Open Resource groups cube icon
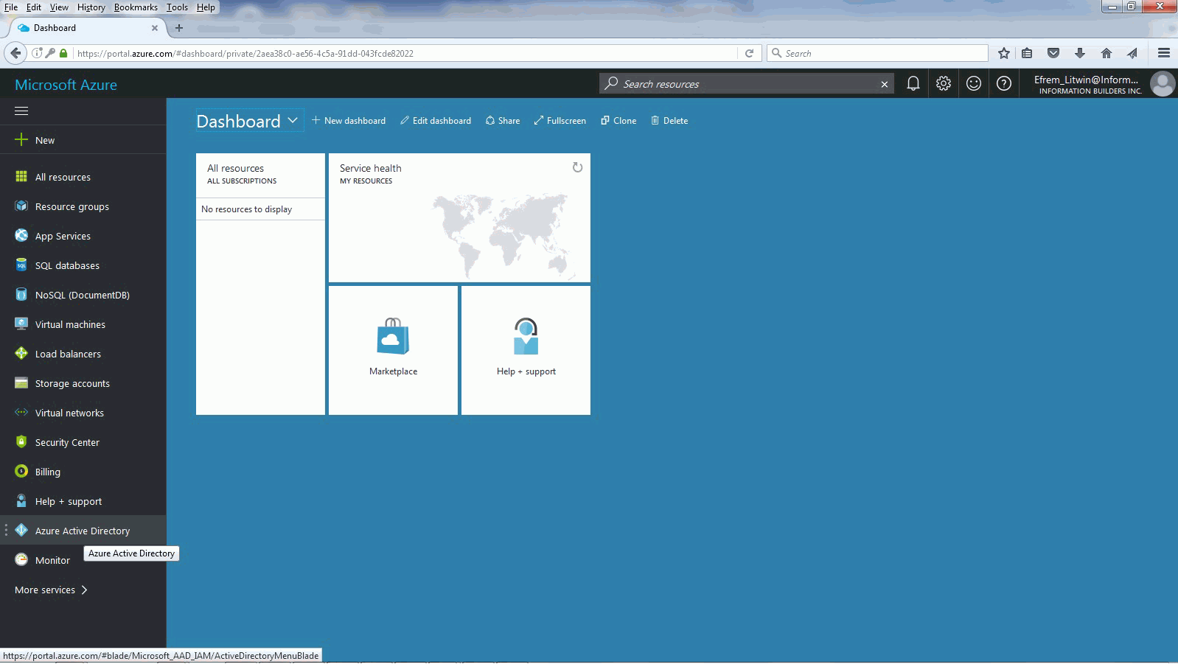The height and width of the screenshot is (664, 1178). pos(21,206)
